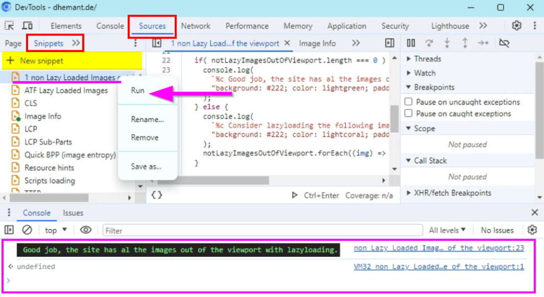Open the Network tab

[x=195, y=26]
